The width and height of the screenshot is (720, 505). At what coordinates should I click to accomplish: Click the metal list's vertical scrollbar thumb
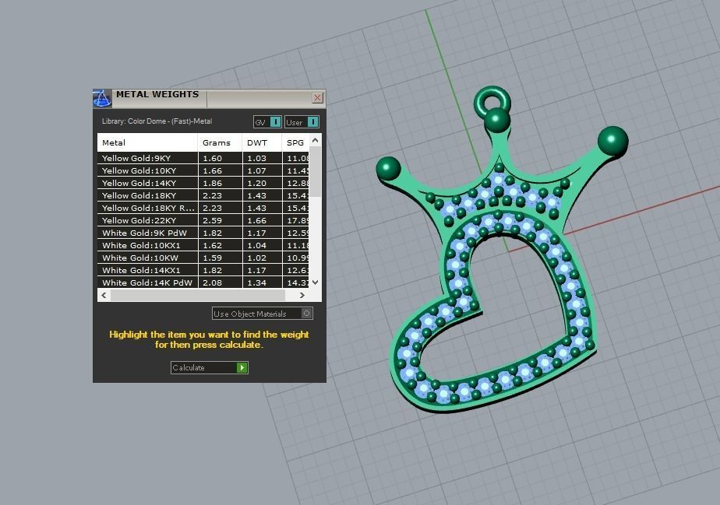tap(315, 171)
